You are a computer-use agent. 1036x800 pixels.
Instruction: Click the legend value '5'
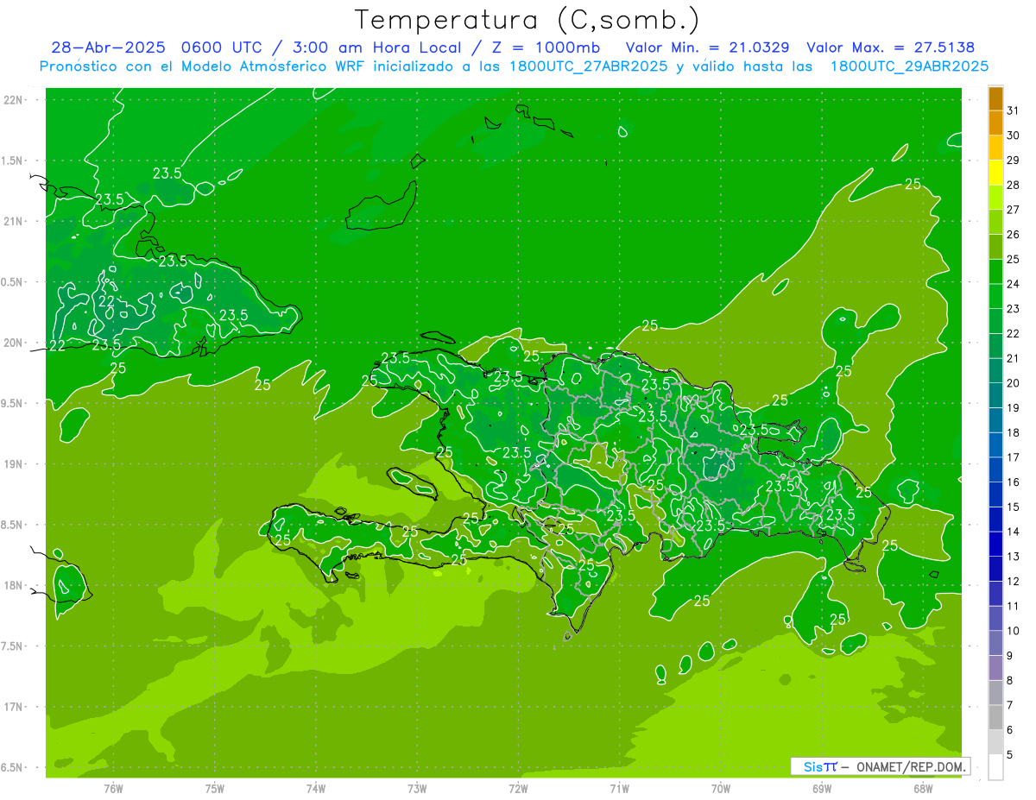[1010, 755]
